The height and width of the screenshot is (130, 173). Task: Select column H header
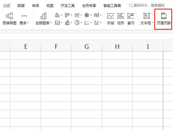tap(117, 47)
